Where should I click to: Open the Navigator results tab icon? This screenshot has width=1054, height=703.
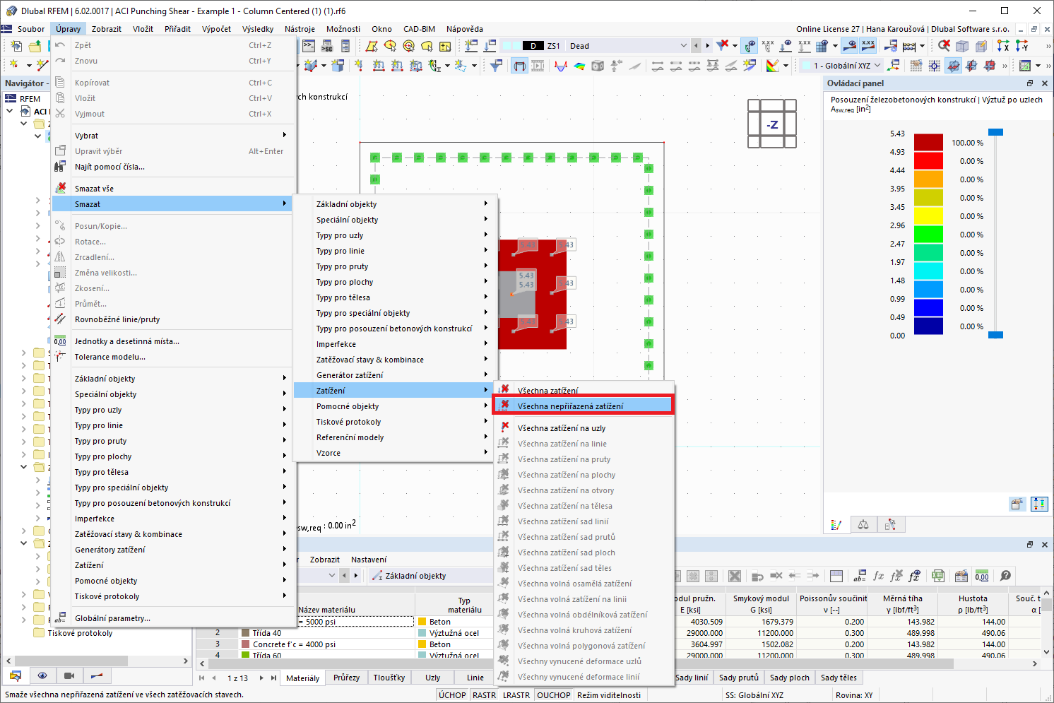[96, 675]
